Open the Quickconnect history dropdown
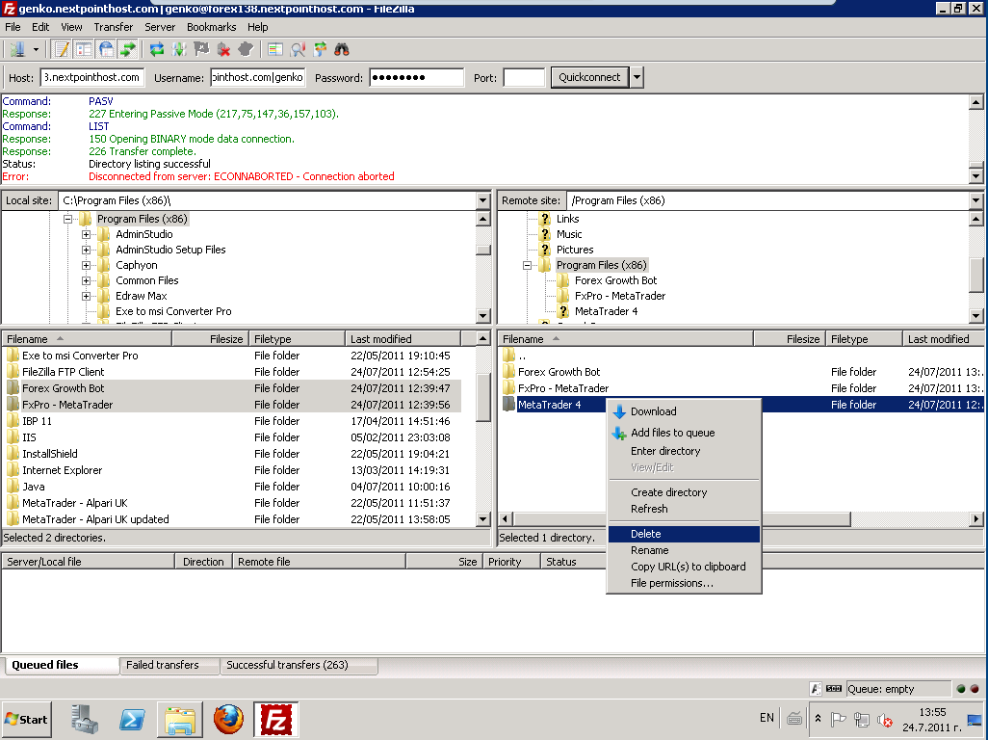Viewport: 988px width, 740px height. pyautogui.click(x=637, y=77)
